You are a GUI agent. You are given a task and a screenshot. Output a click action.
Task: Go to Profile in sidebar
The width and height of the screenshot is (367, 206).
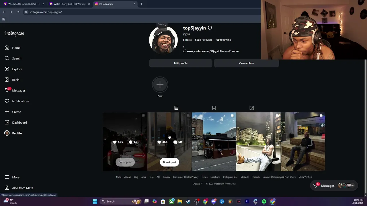[x=13, y=133]
